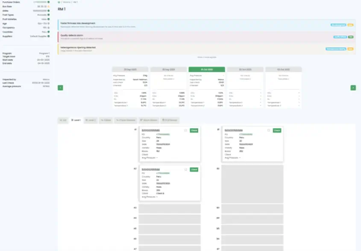This screenshot has width=361, height=251.
Task: Click green status icon beside Countries
Action: 49,32
